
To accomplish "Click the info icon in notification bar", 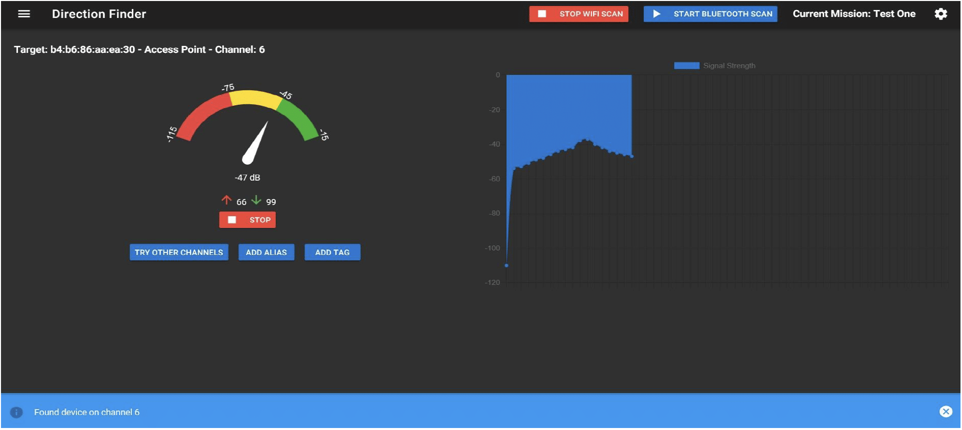I will [x=16, y=412].
